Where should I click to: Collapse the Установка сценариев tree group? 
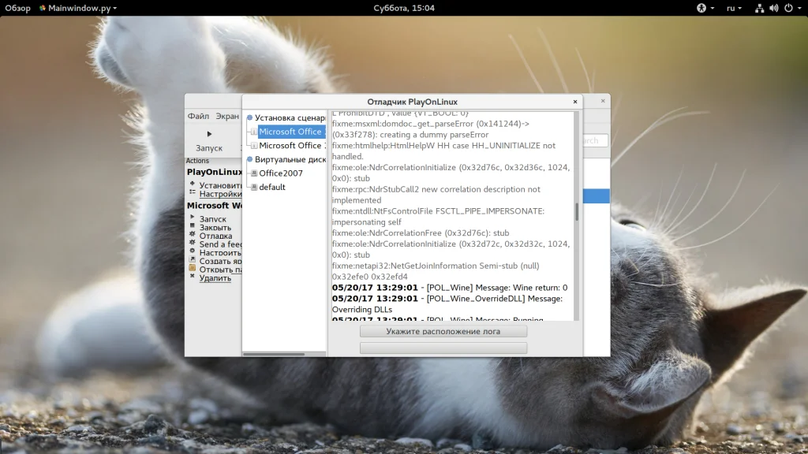pyautogui.click(x=249, y=117)
